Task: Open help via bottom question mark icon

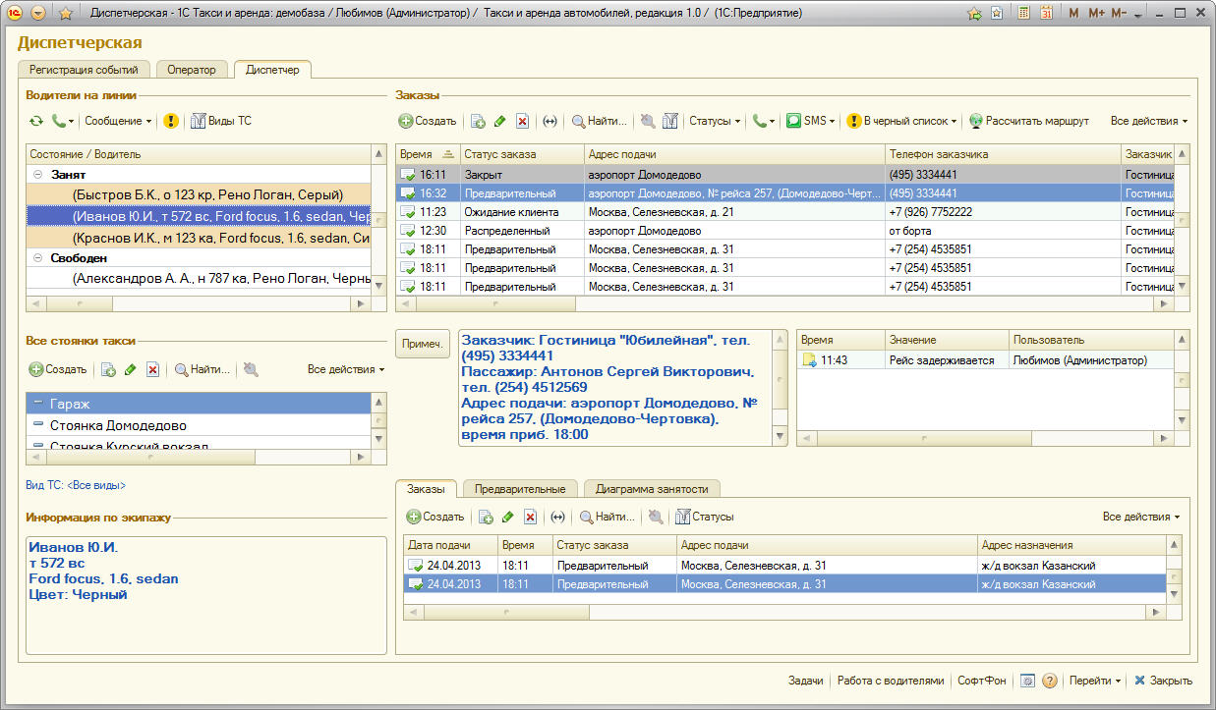Action: pyautogui.click(x=1049, y=681)
